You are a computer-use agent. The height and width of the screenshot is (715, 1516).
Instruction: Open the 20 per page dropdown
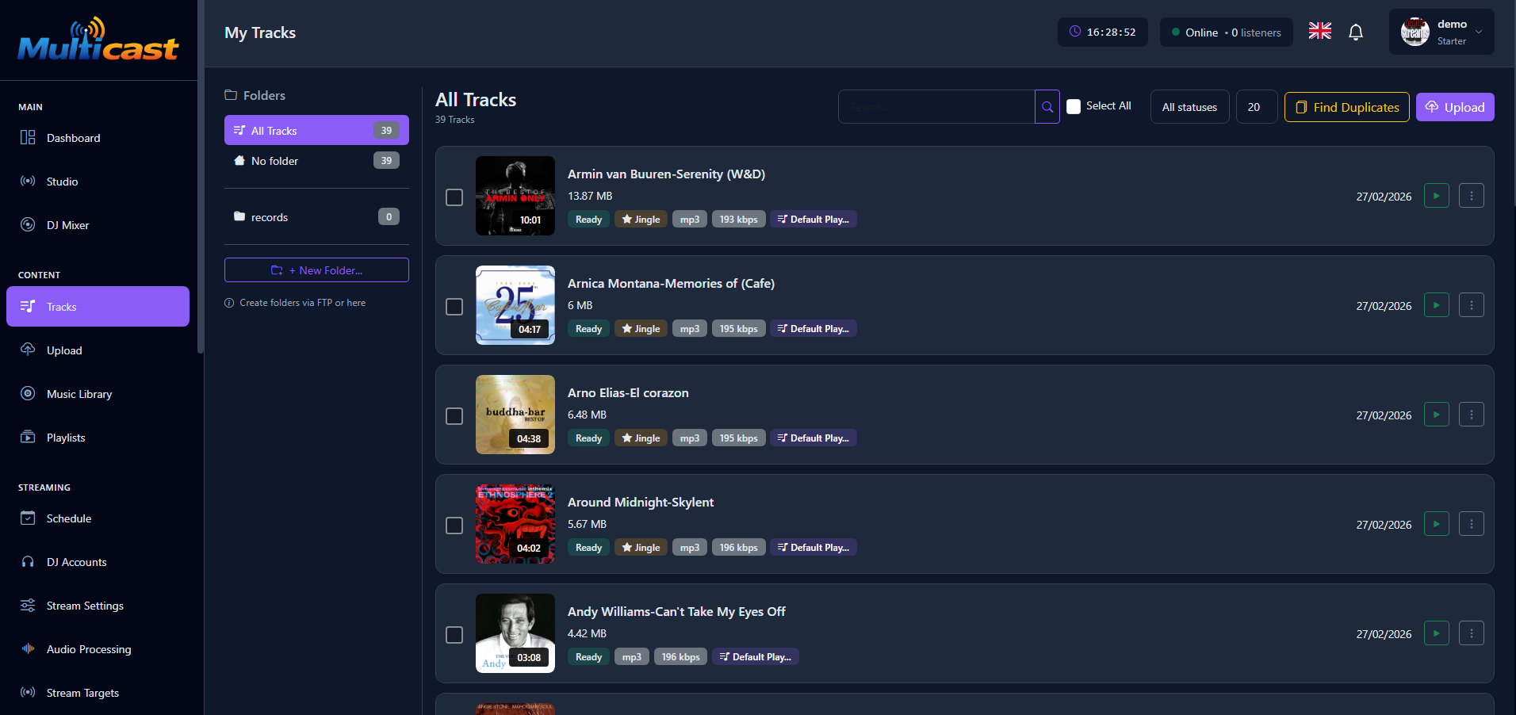1255,107
